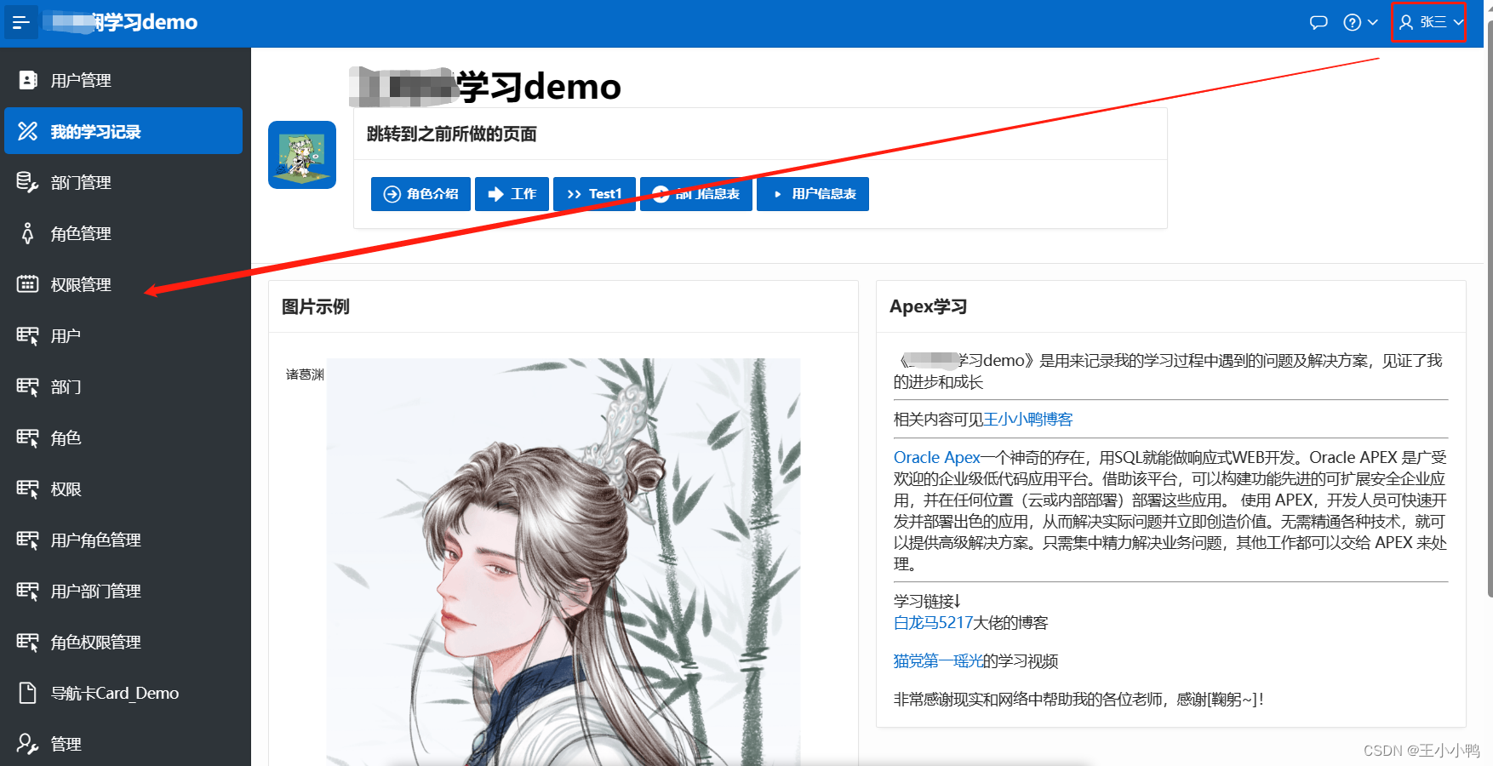The image size is (1493, 766).
Task: Click the 图片示例 region heading
Action: [316, 306]
